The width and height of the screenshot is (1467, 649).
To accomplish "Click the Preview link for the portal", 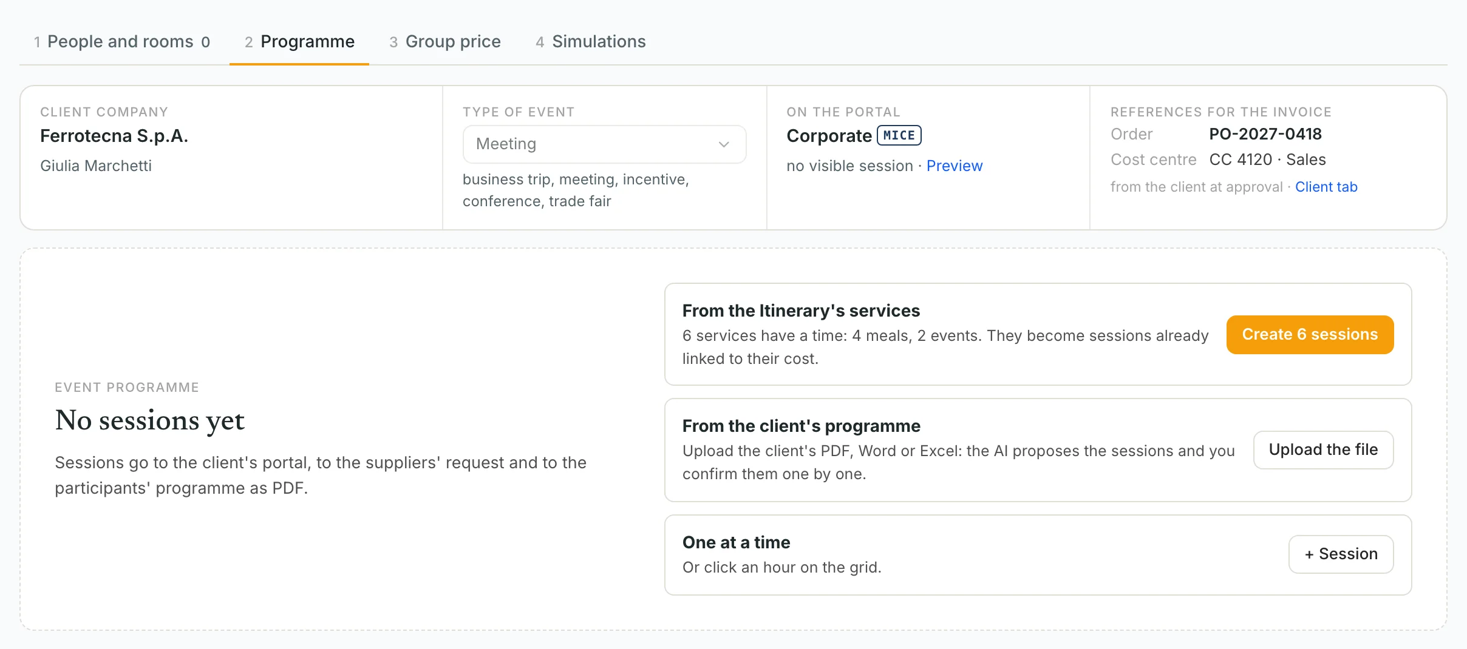I will (x=954, y=166).
